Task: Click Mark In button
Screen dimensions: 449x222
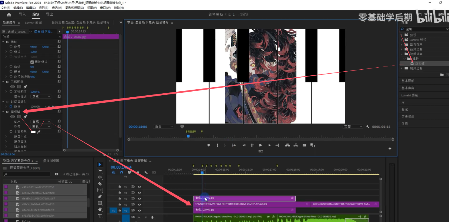Action: (x=217, y=145)
